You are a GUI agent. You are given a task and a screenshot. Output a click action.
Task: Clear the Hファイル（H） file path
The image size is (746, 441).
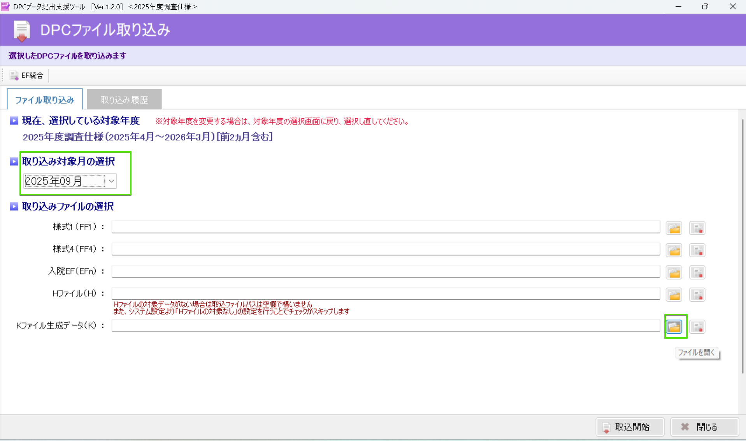coord(697,295)
